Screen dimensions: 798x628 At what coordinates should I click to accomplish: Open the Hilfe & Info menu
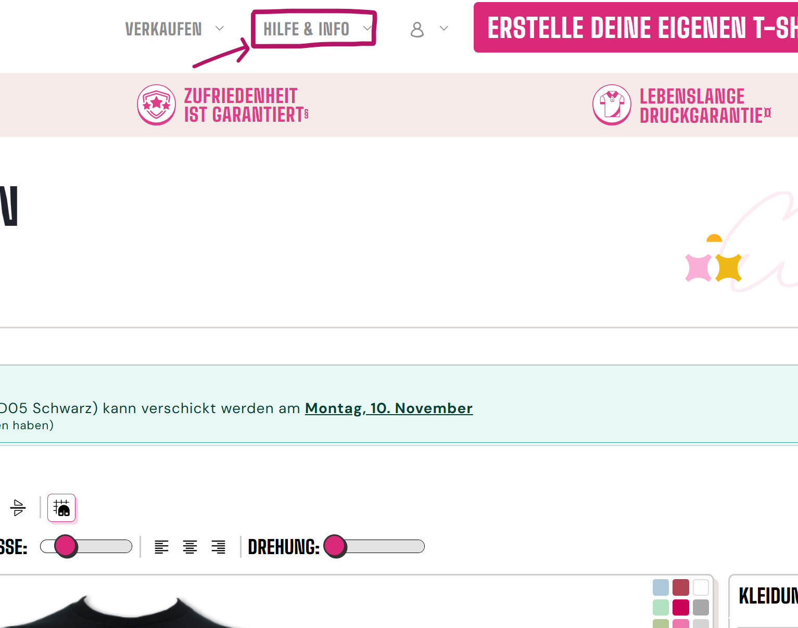(306, 29)
